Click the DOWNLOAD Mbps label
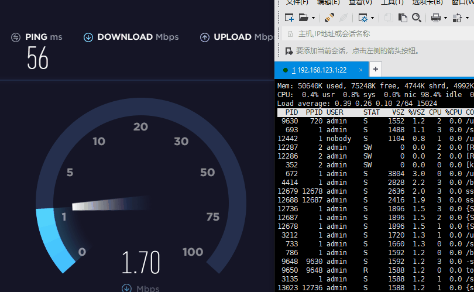 tap(138, 37)
